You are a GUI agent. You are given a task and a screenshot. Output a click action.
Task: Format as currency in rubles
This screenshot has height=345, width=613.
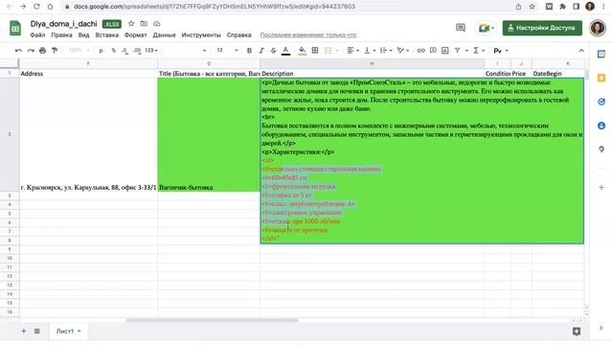coord(102,51)
